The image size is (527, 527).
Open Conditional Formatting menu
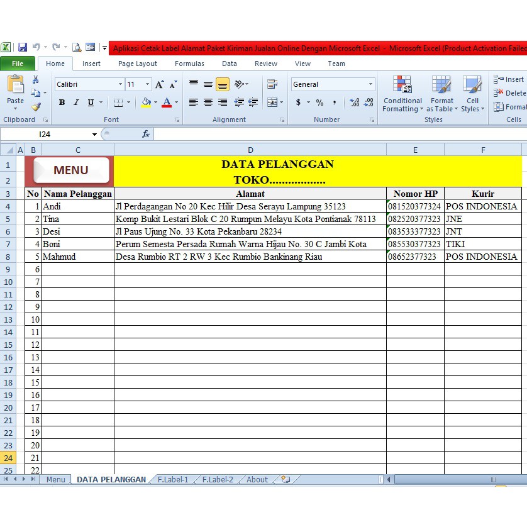(x=402, y=94)
